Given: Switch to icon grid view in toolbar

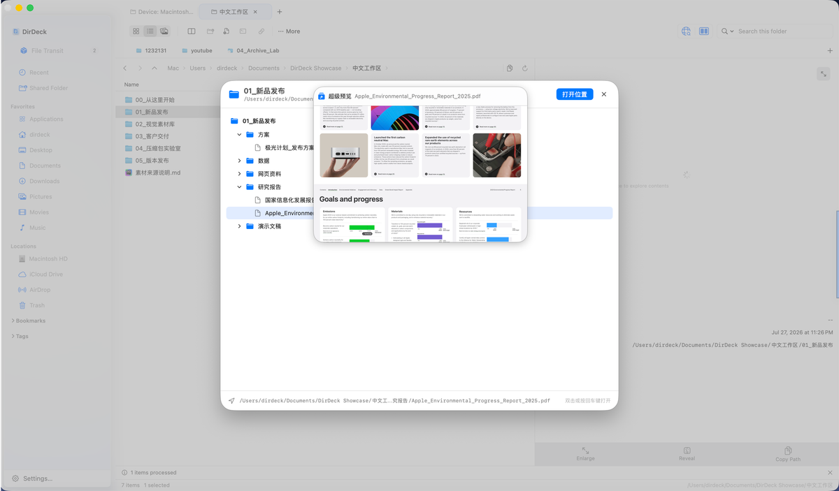Looking at the screenshot, I should 136,31.
